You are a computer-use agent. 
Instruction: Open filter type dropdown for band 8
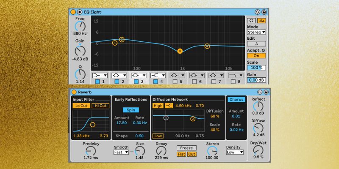click(236, 76)
